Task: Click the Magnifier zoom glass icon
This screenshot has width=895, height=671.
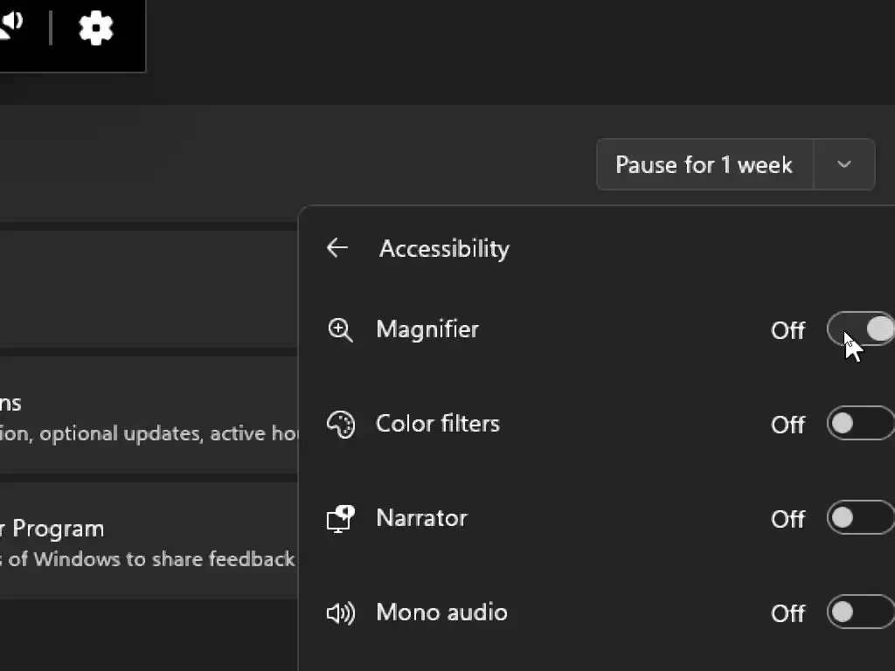Action: 340,330
